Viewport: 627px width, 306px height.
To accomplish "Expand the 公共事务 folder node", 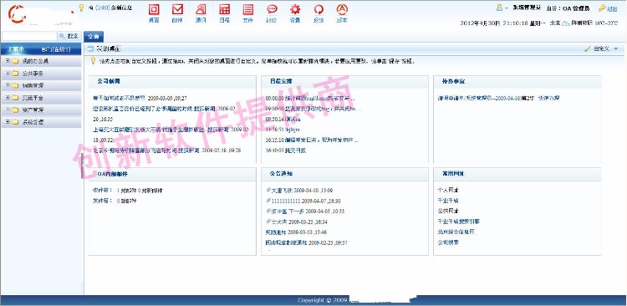I will click(x=8, y=74).
